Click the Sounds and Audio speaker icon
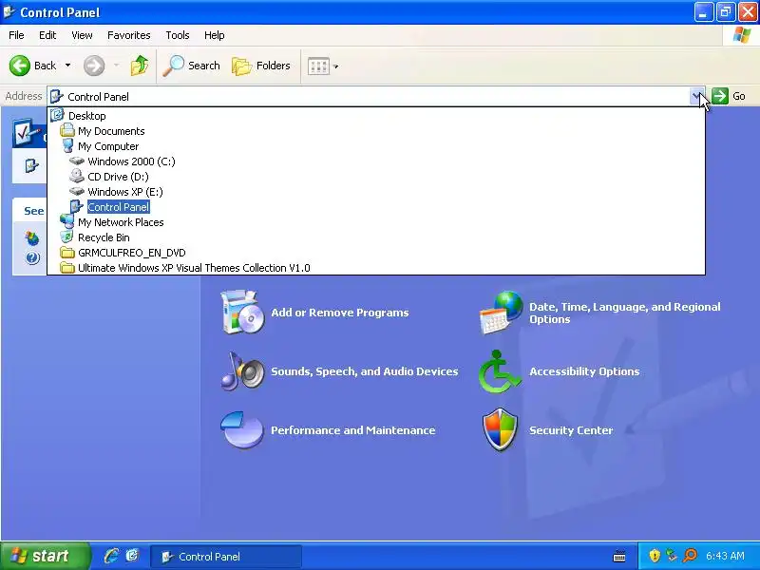 coord(242,371)
